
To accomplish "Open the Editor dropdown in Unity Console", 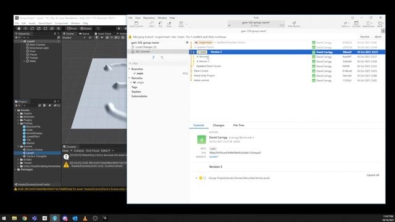I will click(x=106, y=150).
